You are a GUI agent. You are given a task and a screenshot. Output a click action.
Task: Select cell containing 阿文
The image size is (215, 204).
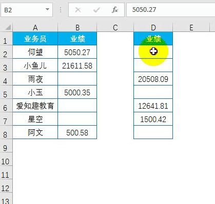(x=35, y=132)
